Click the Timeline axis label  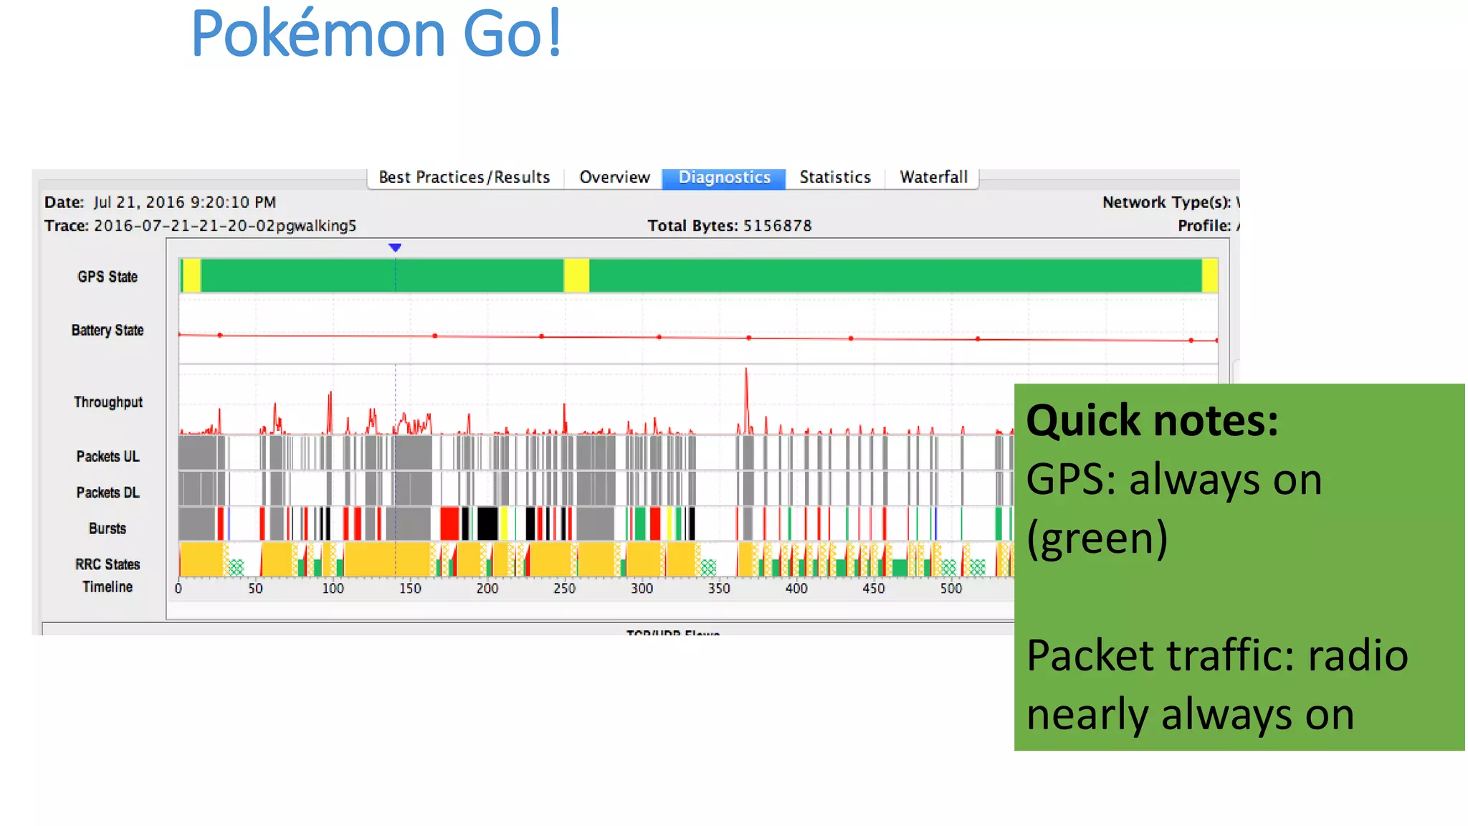coord(108,587)
